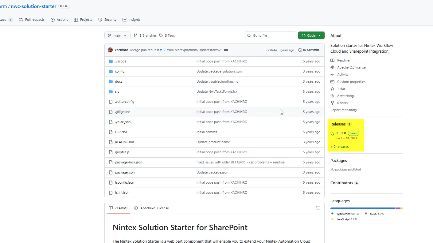Open the .gitignore file

tap(122, 112)
